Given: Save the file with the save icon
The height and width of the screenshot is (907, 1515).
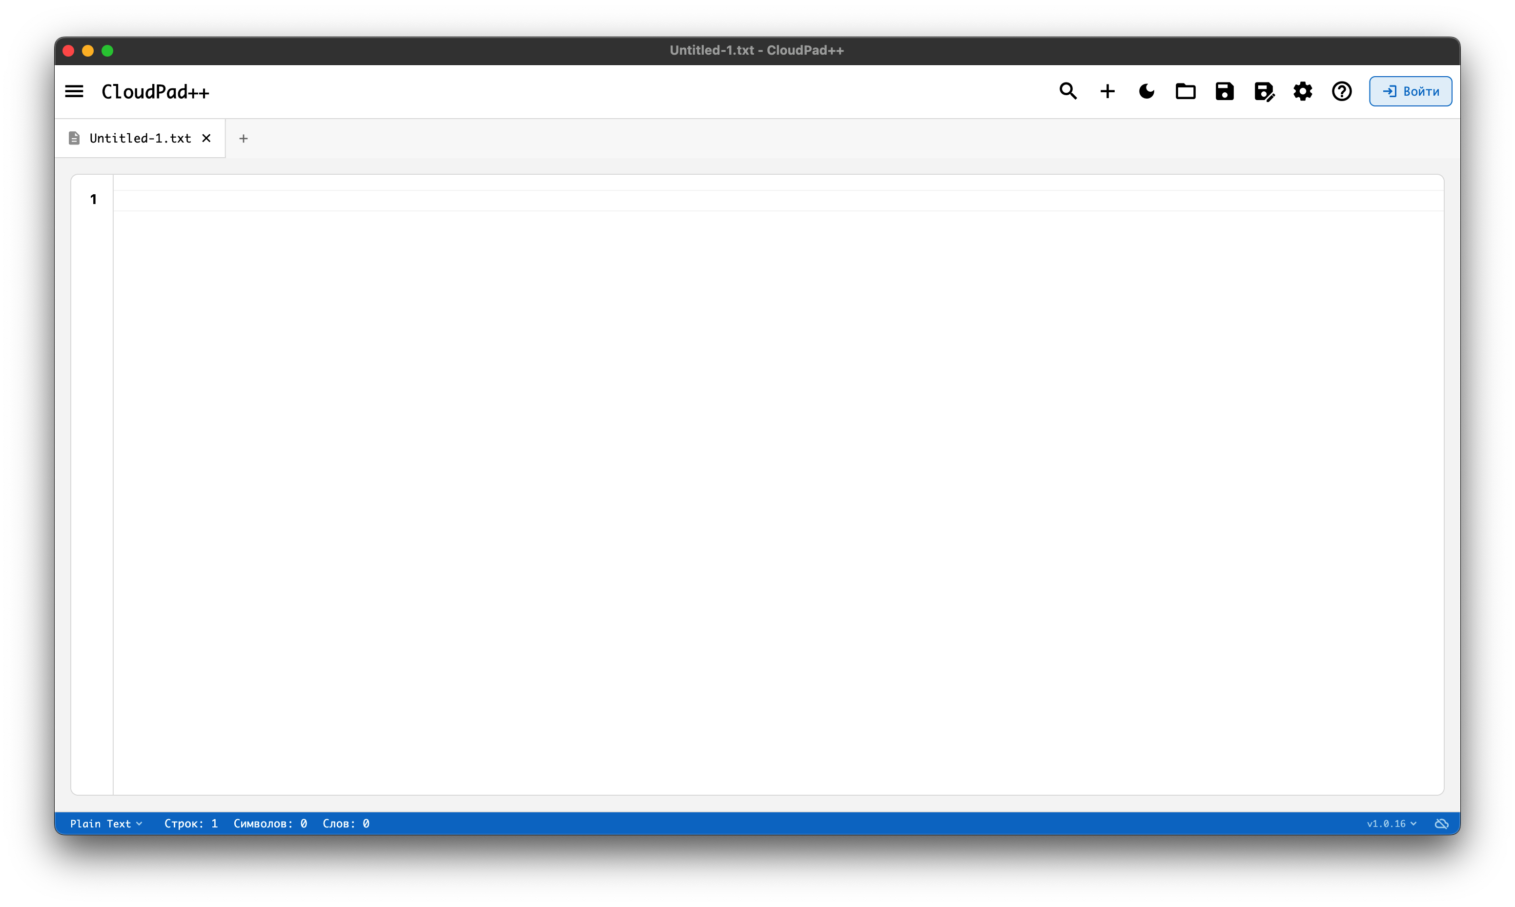Looking at the screenshot, I should coord(1224,91).
